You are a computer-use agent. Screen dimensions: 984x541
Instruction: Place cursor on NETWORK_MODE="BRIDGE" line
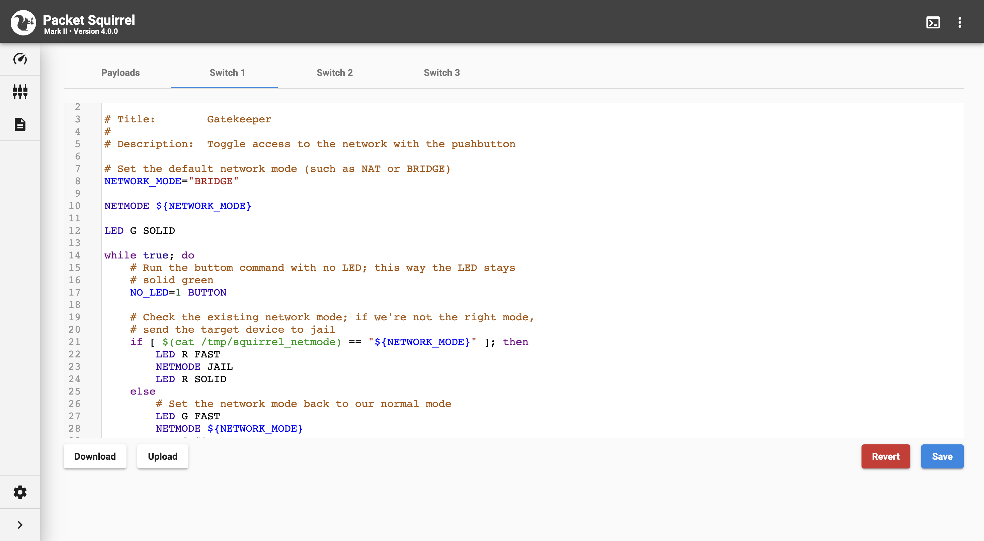(x=171, y=181)
